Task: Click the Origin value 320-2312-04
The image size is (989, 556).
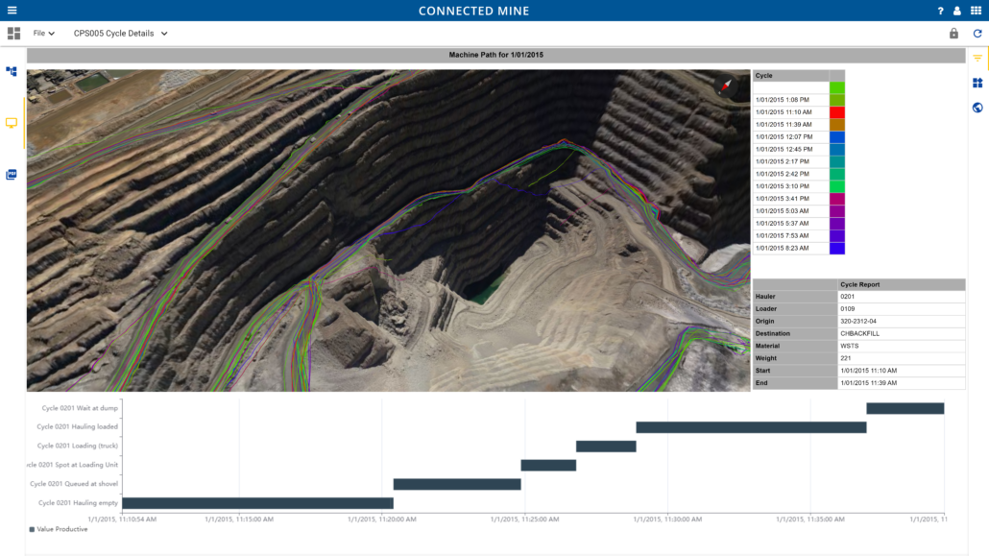Action: click(902, 322)
